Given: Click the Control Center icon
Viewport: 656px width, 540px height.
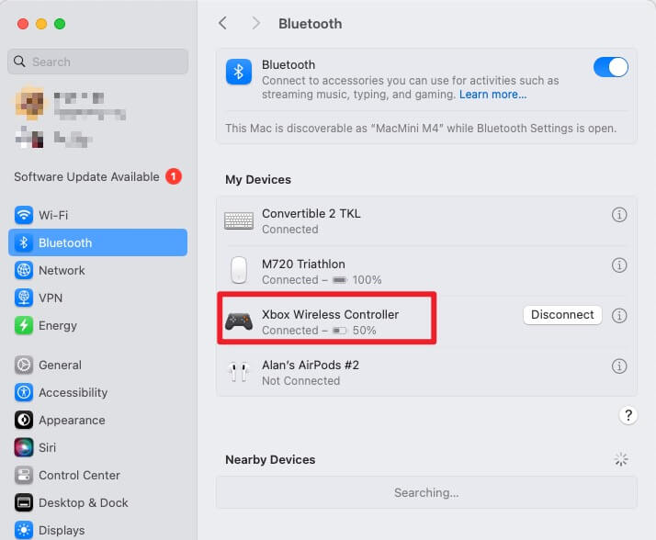Looking at the screenshot, I should 24,475.
